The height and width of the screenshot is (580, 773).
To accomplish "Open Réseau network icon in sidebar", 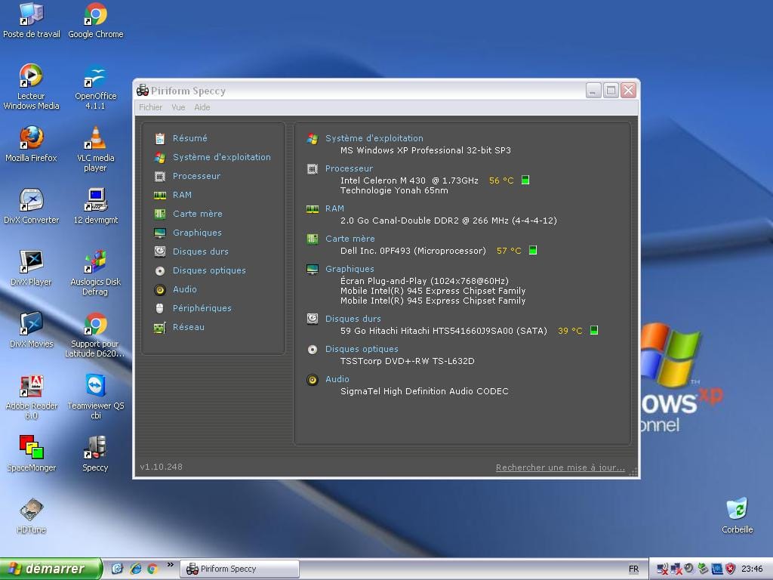I will (x=160, y=328).
